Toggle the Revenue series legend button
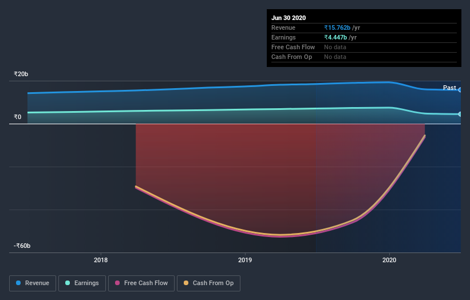The image size is (470, 300). (33, 283)
